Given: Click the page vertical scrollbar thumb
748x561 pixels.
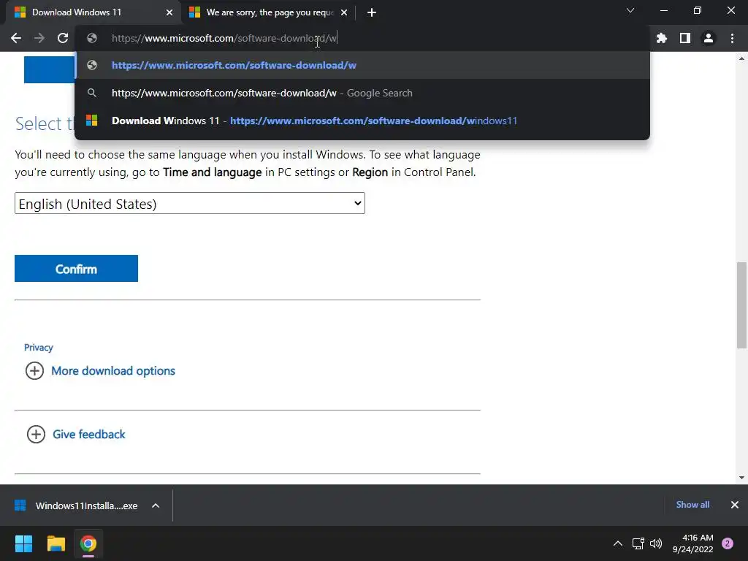Looking at the screenshot, I should (741, 305).
